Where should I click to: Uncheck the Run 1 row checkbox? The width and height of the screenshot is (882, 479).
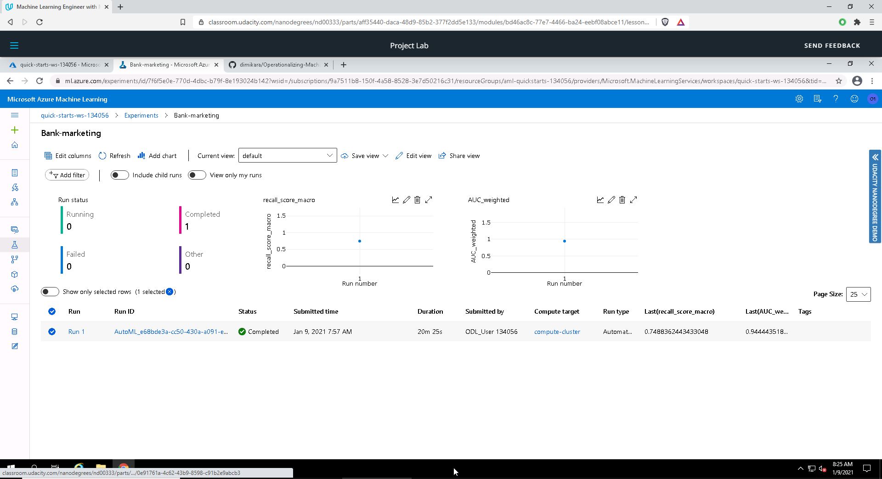[52, 332]
